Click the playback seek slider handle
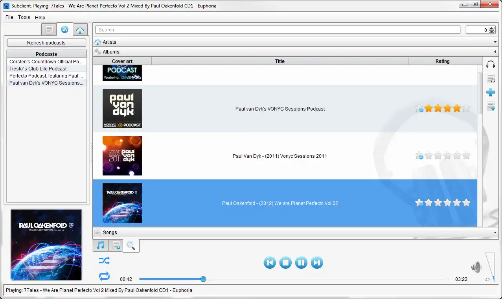The height and width of the screenshot is (299, 502). point(203,279)
